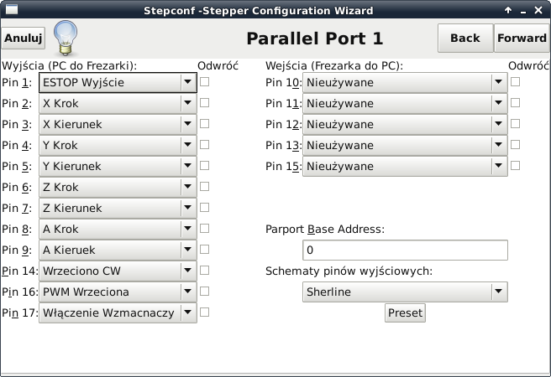Go Back to previous wizard page
Screen dimensions: 551x377
(465, 39)
